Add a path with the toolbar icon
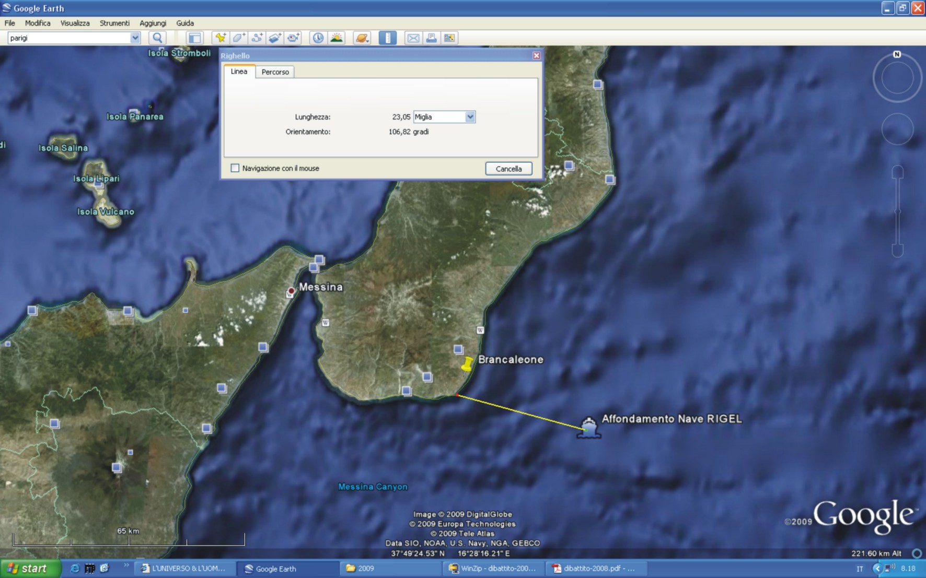 pyautogui.click(x=257, y=38)
